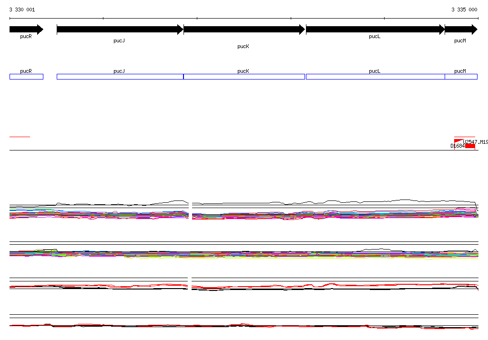Click the pucR label under the black arrow
This screenshot has width=488, height=340.
[x=26, y=36]
